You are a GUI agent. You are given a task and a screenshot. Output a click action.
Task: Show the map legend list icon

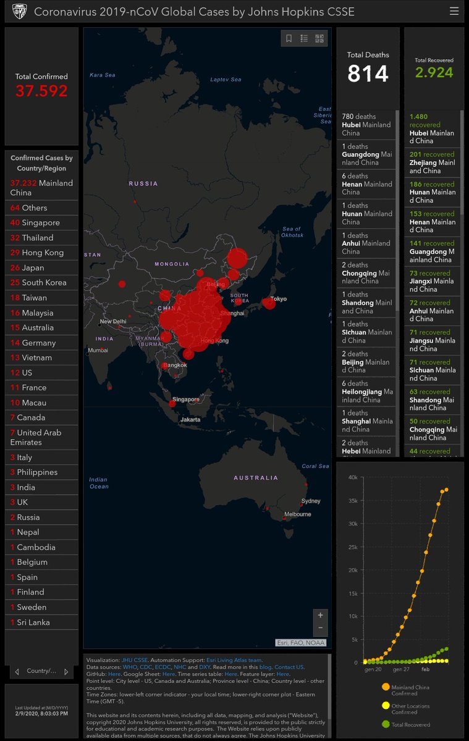point(304,38)
